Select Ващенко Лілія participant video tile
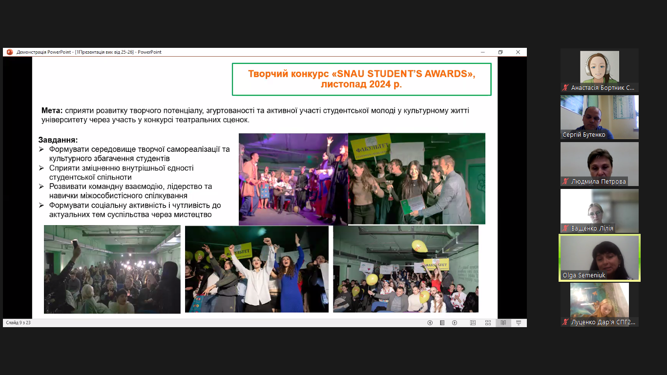 coord(600,211)
